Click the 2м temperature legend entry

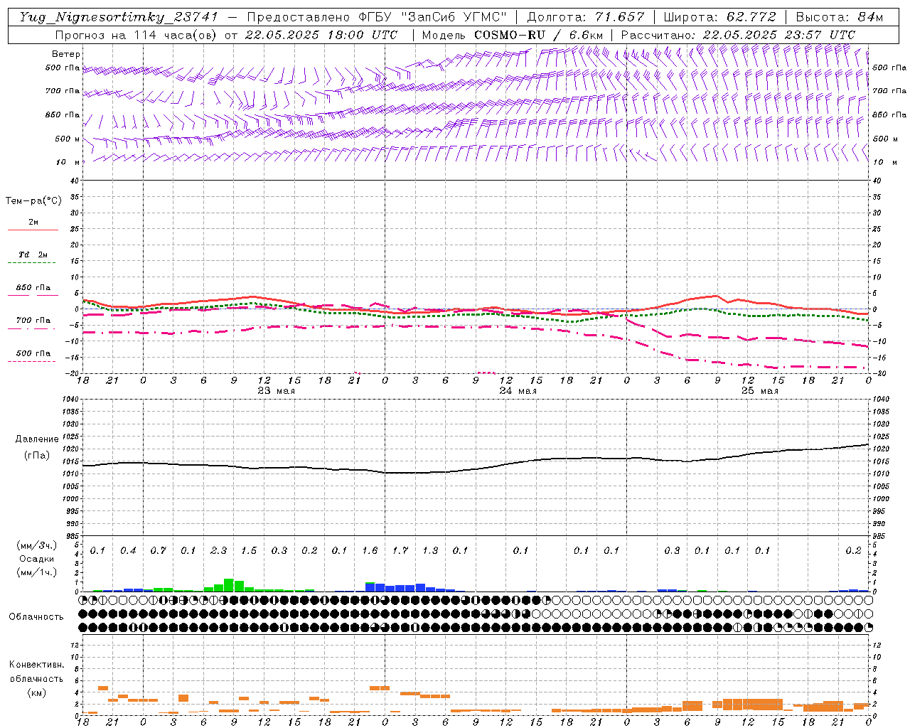33,223
